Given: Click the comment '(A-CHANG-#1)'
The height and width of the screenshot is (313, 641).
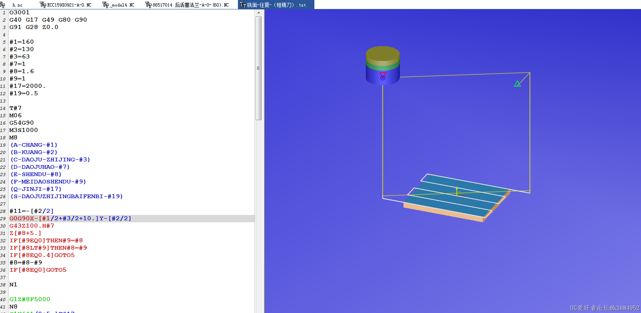Looking at the screenshot, I should 34,145.
